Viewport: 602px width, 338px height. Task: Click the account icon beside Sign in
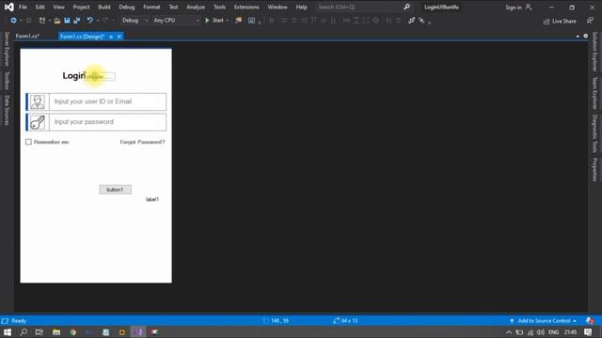tap(529, 7)
